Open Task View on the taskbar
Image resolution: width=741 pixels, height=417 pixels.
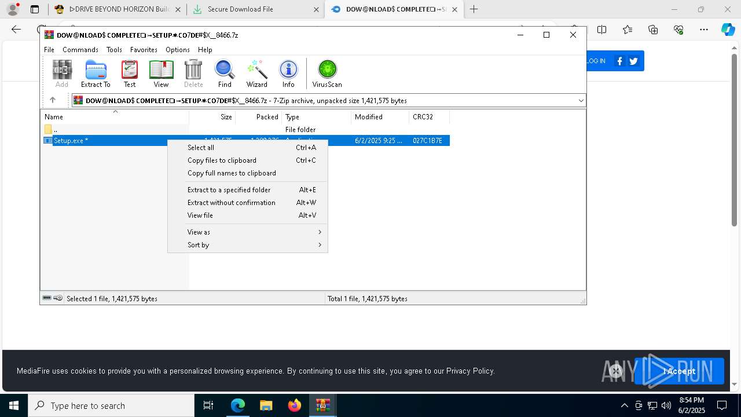[208, 405]
